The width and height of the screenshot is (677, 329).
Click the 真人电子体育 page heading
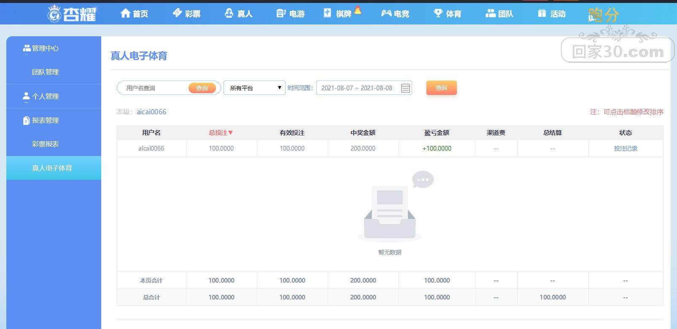(139, 56)
